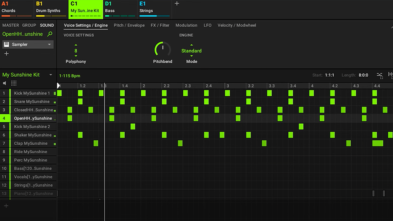Expand the My Sunshine Kit group dropdown
Image resolution: width=393 pixels, height=221 pixels.
pyautogui.click(x=51, y=75)
